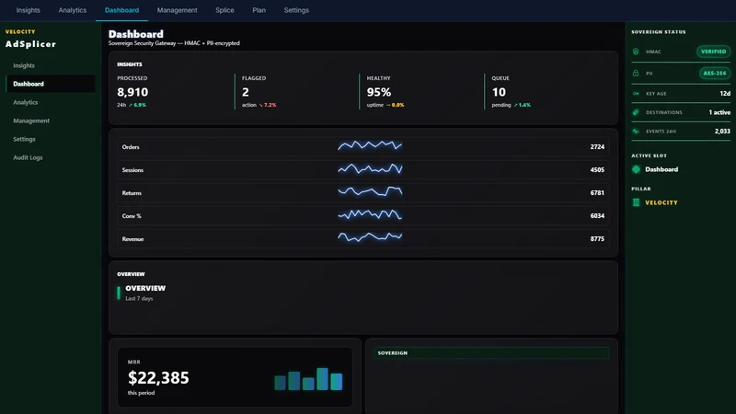
Task: Click the Sessions sparkline chart
Action: (x=370, y=168)
